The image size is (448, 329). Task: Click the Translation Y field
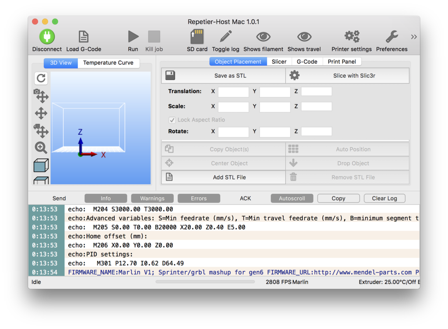pos(275,92)
